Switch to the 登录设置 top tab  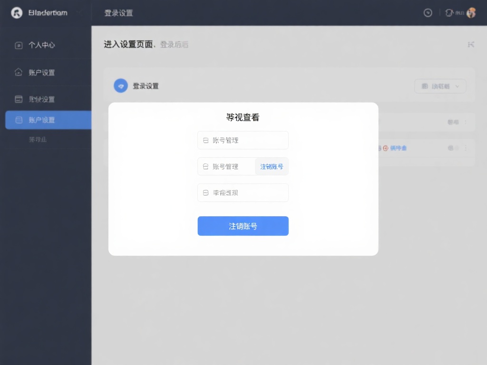click(x=119, y=13)
